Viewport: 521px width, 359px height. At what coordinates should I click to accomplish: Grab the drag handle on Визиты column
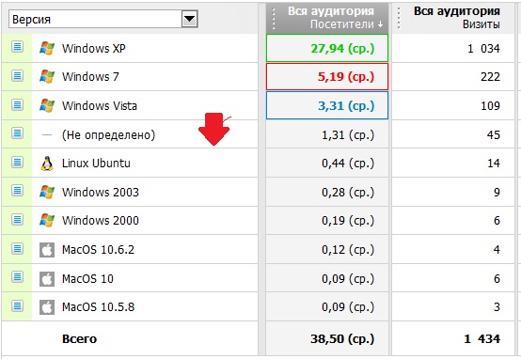pyautogui.click(x=399, y=18)
